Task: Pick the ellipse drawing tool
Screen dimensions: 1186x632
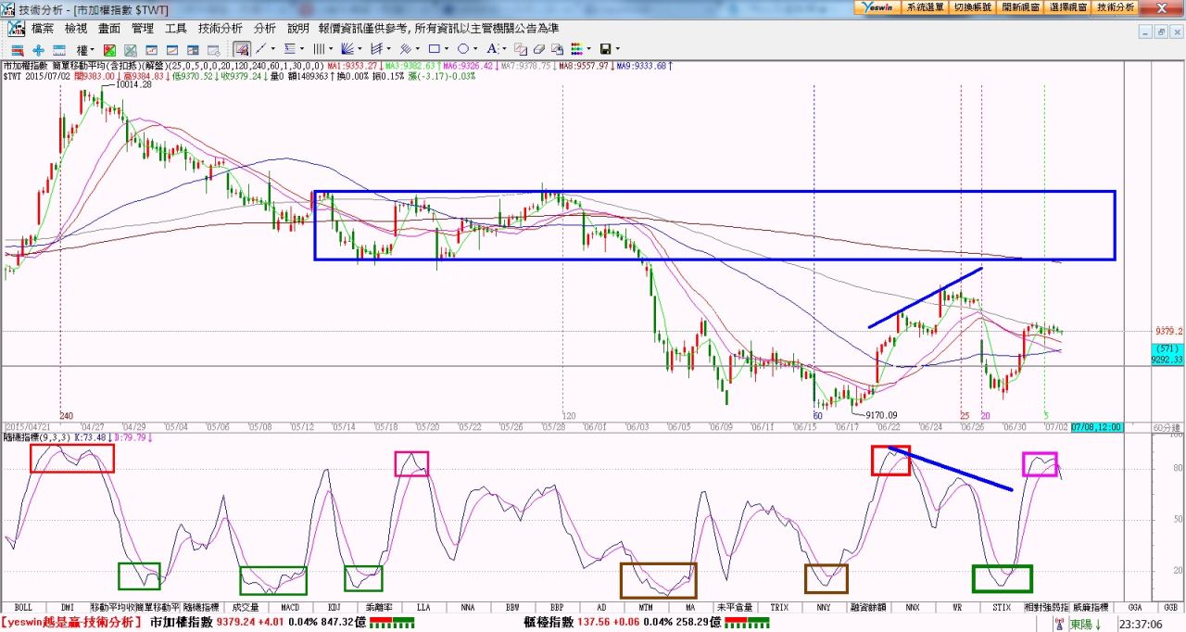Action: 462,48
